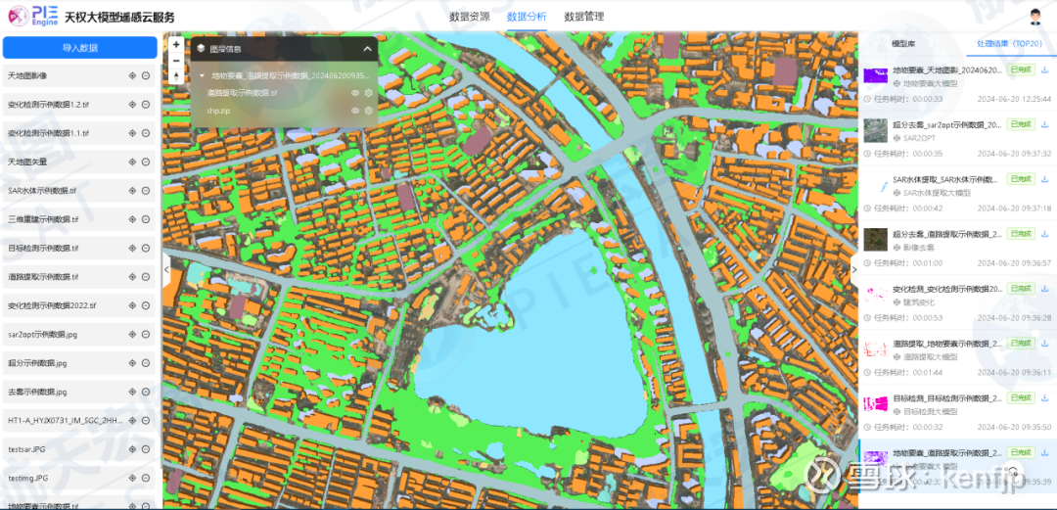Viewport: 1057px width, 510px height.
Task: Remove 变化检测示例数据1.1.tif from the list
Action: 145,133
